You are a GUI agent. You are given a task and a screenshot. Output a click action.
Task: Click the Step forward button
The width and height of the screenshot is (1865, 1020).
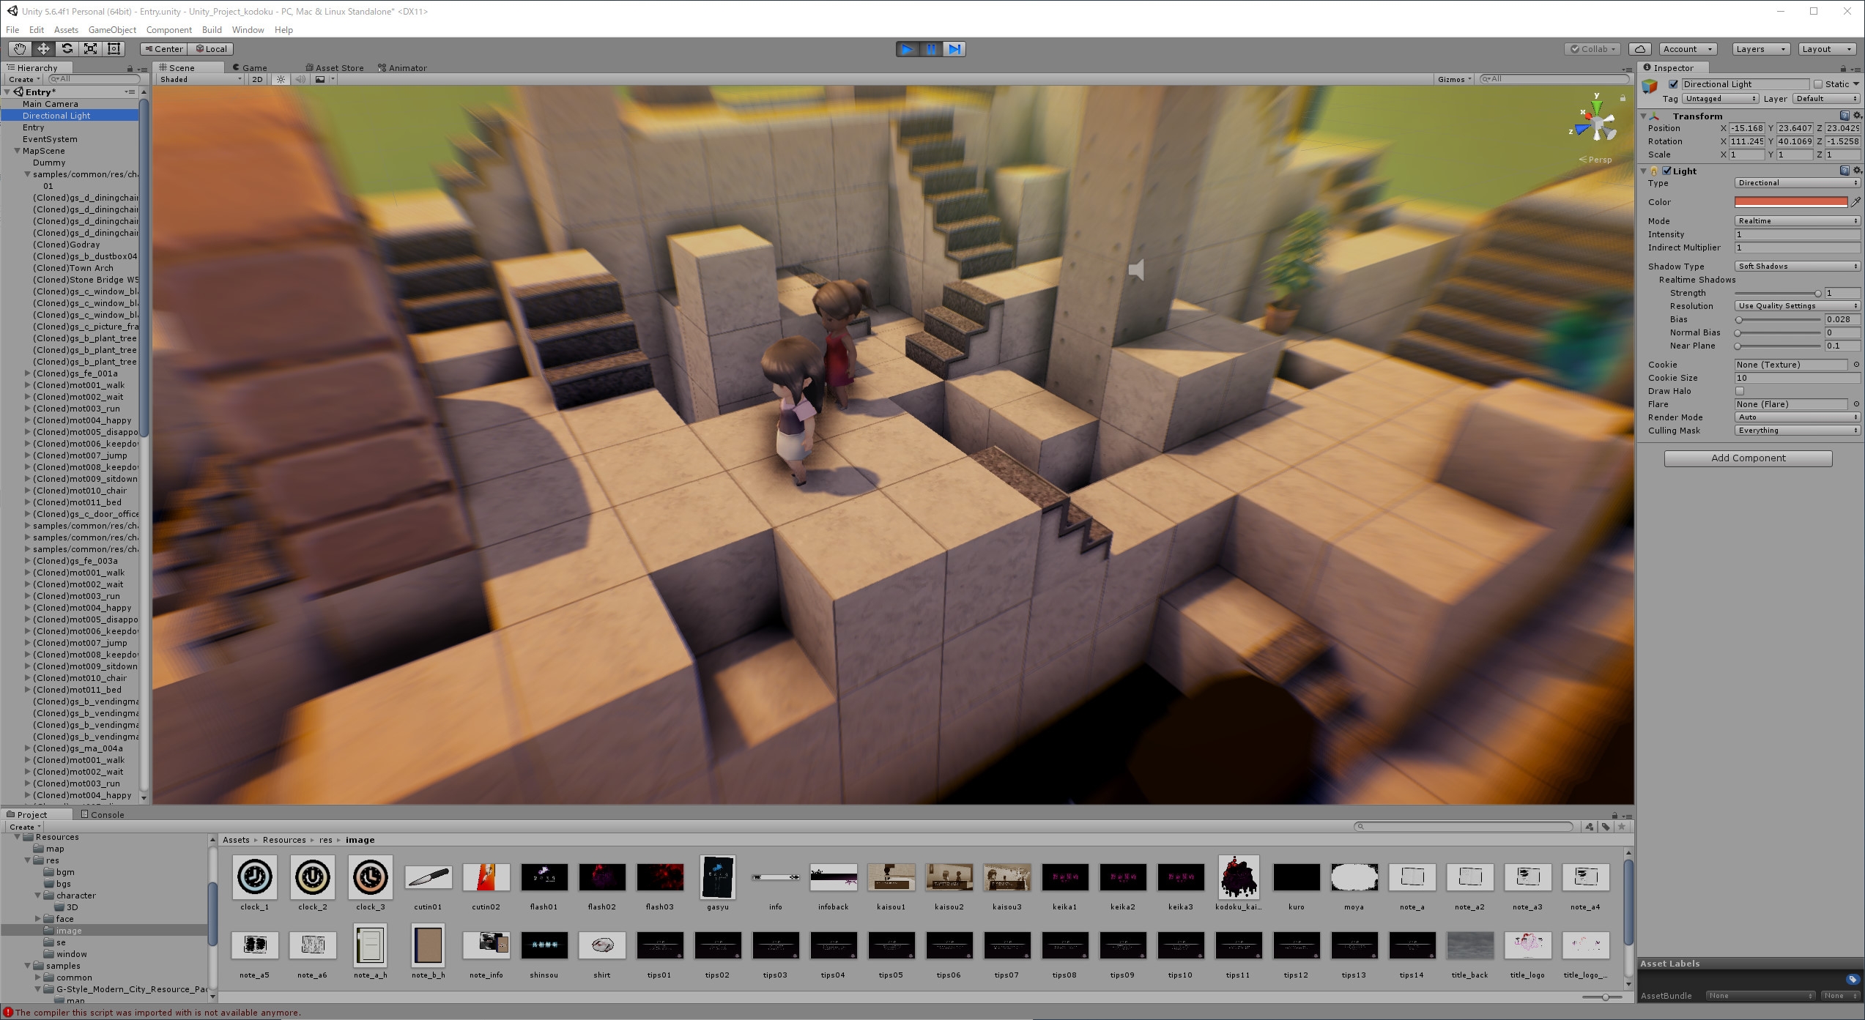pyautogui.click(x=954, y=49)
